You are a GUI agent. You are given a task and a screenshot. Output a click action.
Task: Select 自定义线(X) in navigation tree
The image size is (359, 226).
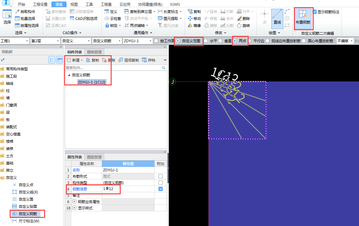point(25,192)
